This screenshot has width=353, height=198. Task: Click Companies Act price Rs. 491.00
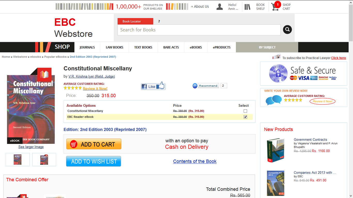[x=318, y=180]
